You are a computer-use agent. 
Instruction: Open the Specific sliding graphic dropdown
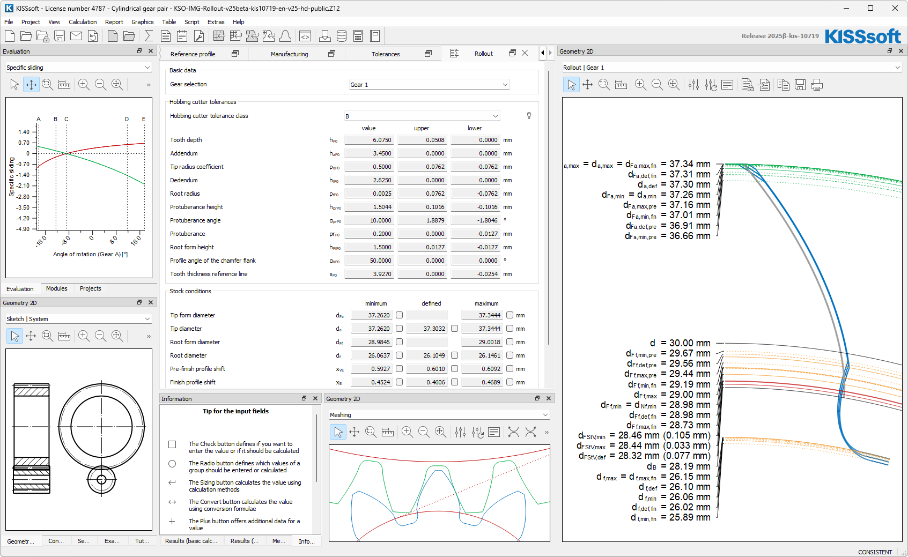78,68
